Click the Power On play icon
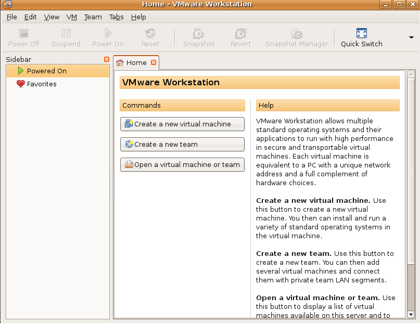420x323 pixels. click(x=108, y=33)
